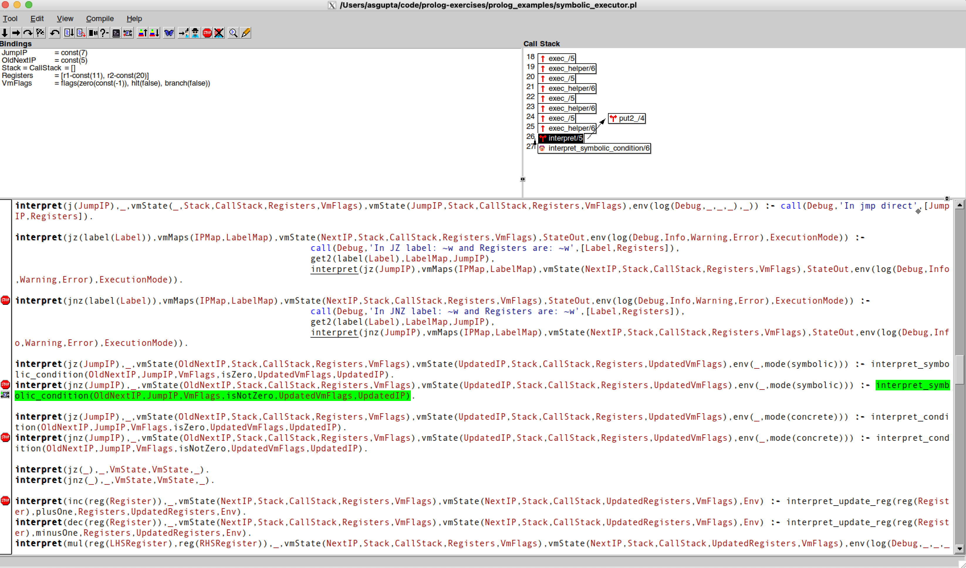This screenshot has height=568, width=966.
Task: Click the stop marker beside interpret(inc(reg(Register))
Action: click(5, 501)
